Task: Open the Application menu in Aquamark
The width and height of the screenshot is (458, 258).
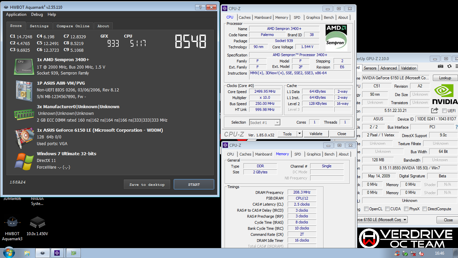Action: point(16,14)
